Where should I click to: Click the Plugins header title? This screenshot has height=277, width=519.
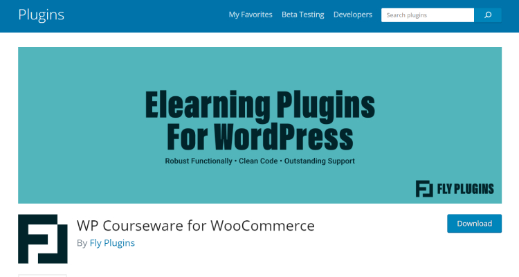tap(41, 15)
